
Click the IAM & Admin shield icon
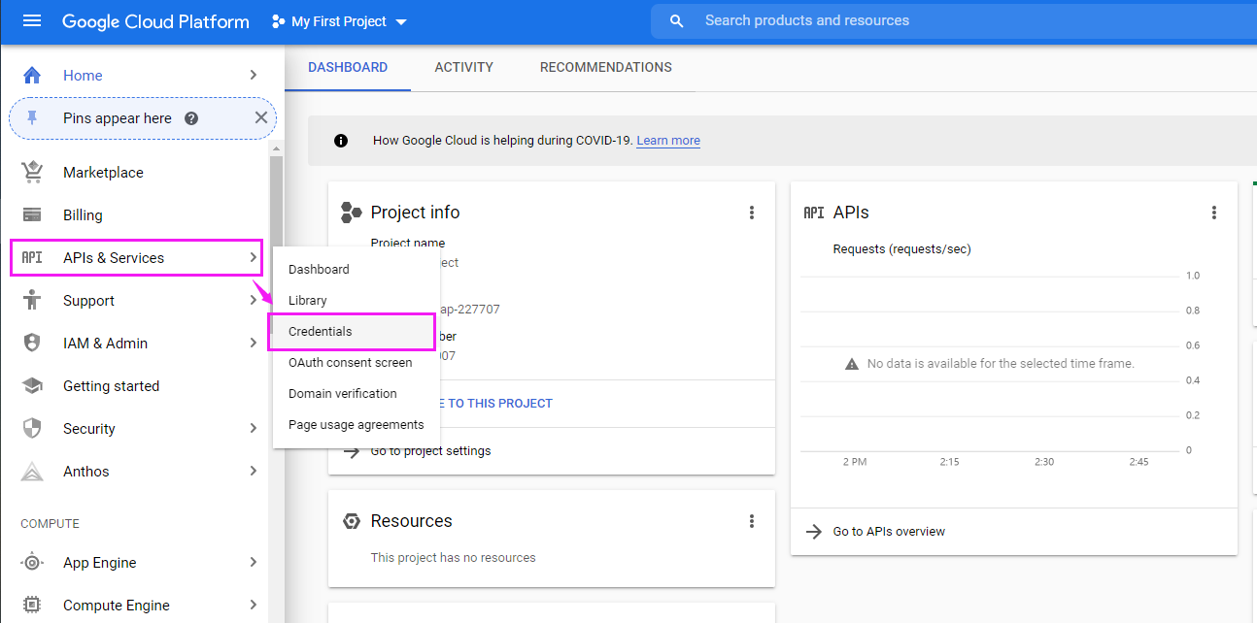(32, 344)
